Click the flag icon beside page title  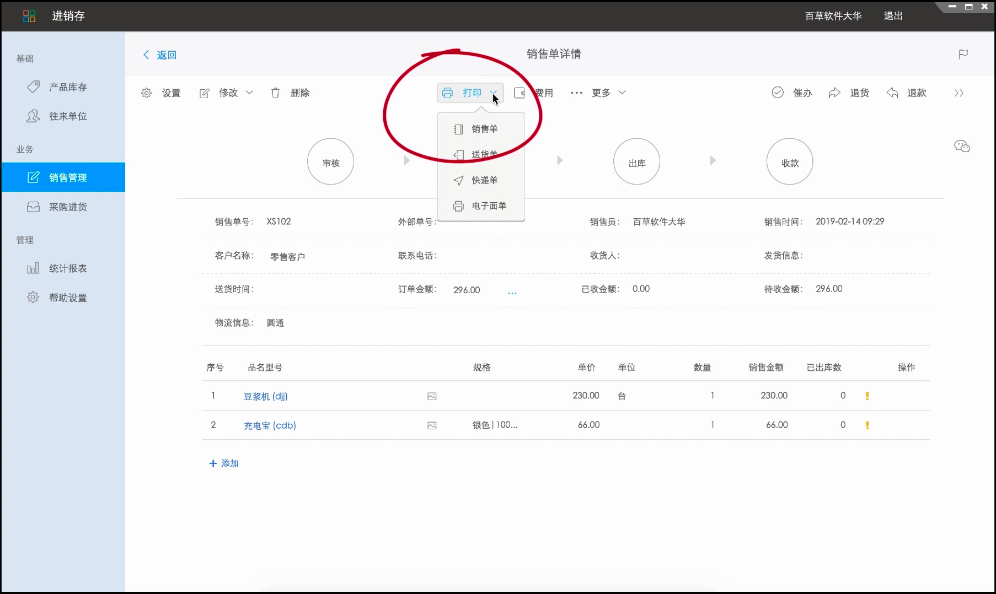[x=963, y=54]
